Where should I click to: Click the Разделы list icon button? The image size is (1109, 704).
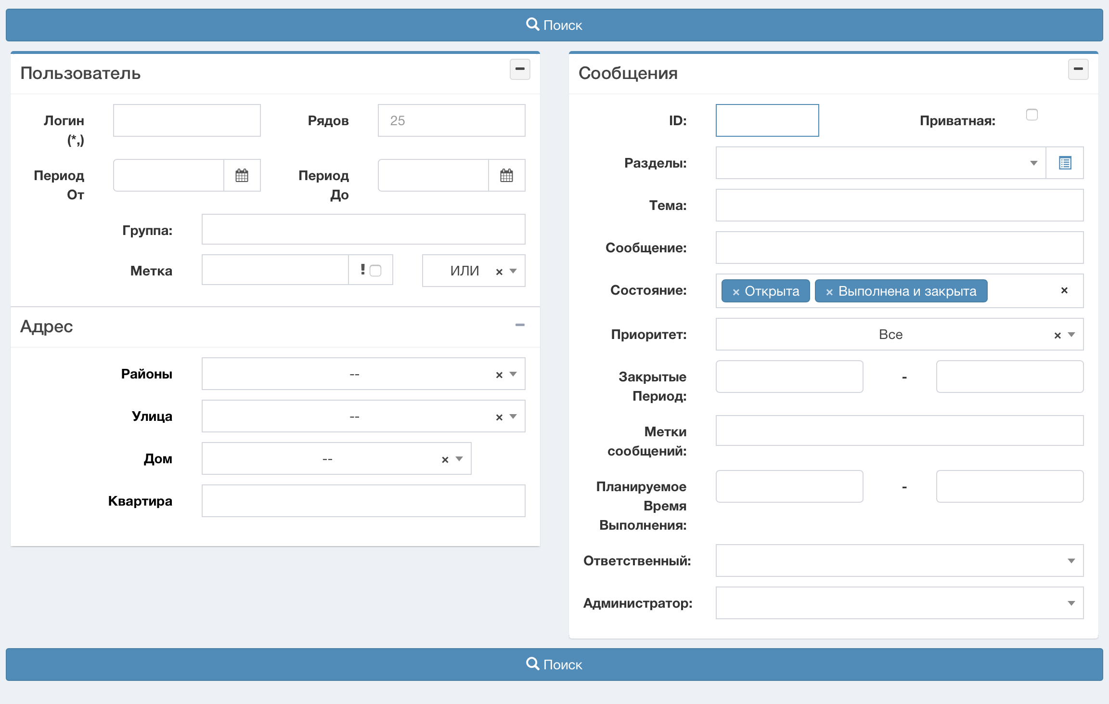1065,163
